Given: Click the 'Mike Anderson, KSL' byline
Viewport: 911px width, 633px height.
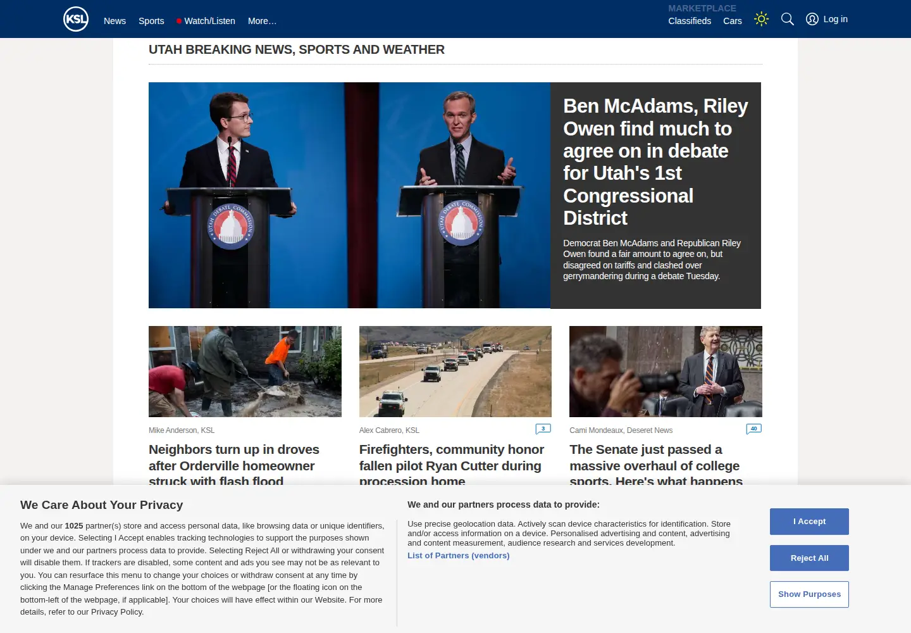Looking at the screenshot, I should 182,430.
